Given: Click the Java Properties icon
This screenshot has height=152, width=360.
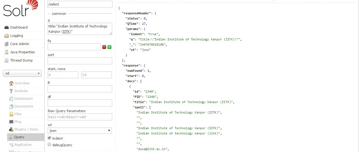Looking at the screenshot, I should (x=7, y=52).
